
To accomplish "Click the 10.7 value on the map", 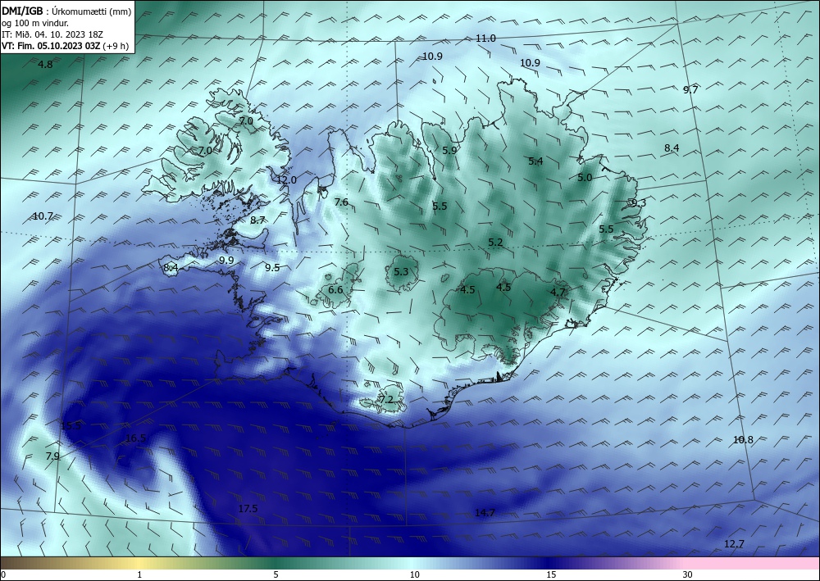I will [43, 216].
